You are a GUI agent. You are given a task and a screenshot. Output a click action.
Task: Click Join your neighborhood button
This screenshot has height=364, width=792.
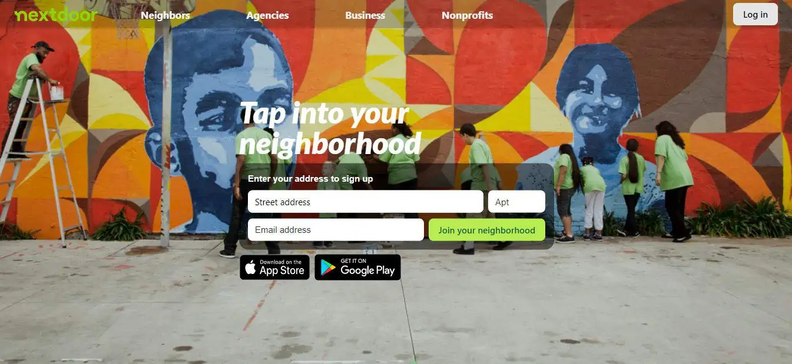(487, 230)
